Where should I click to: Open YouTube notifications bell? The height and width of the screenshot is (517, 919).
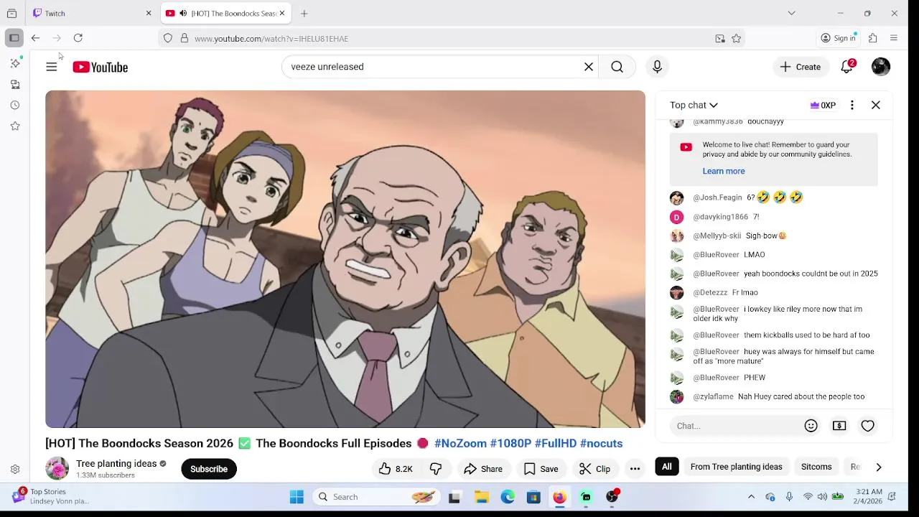click(847, 67)
